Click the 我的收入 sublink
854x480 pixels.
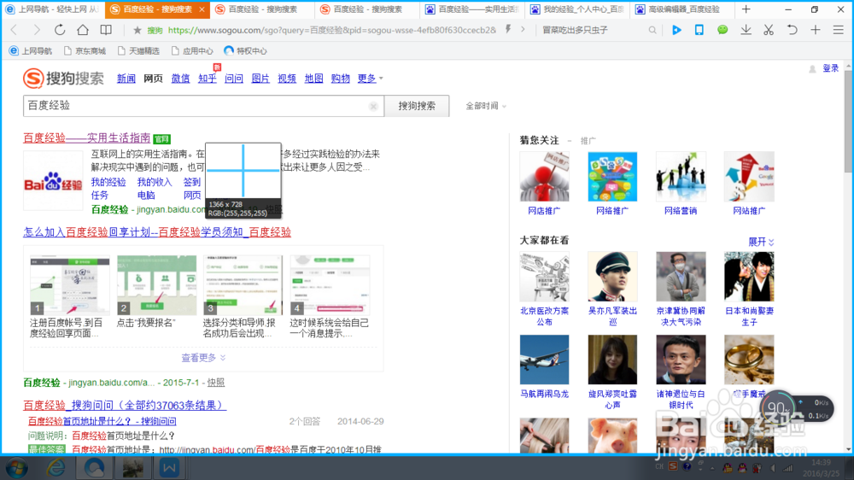pos(154,182)
